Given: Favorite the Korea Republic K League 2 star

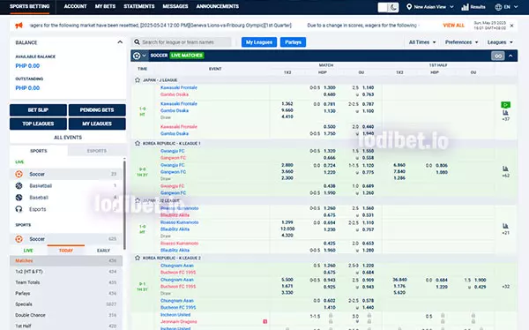Looking at the screenshot, I should click(x=138, y=258).
